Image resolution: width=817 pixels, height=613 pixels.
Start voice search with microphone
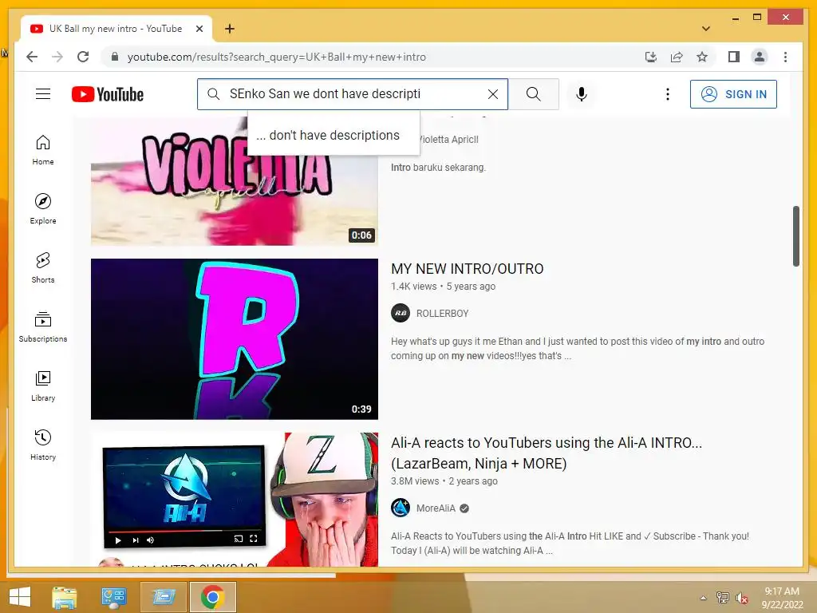click(x=582, y=94)
